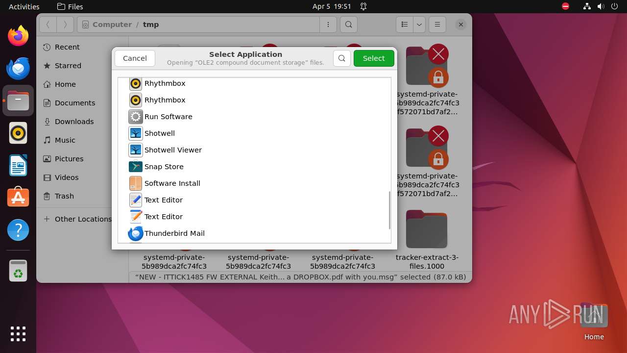This screenshot has width=627, height=353.
Task: Choose Thunderbird Mail in the list
Action: 255,233
